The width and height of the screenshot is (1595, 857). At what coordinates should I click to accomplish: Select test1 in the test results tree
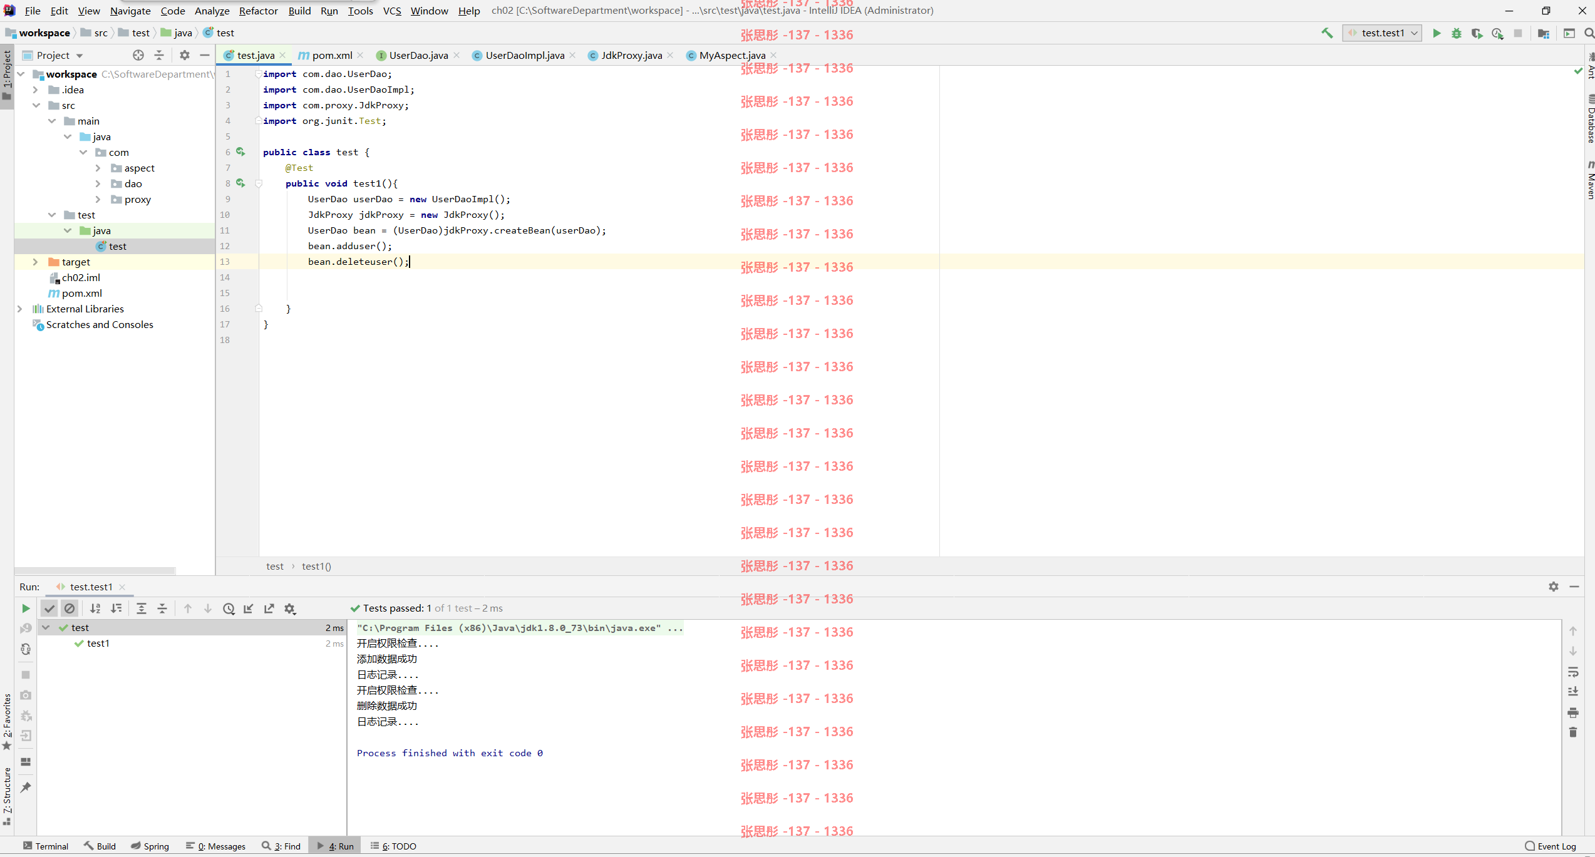coord(98,643)
